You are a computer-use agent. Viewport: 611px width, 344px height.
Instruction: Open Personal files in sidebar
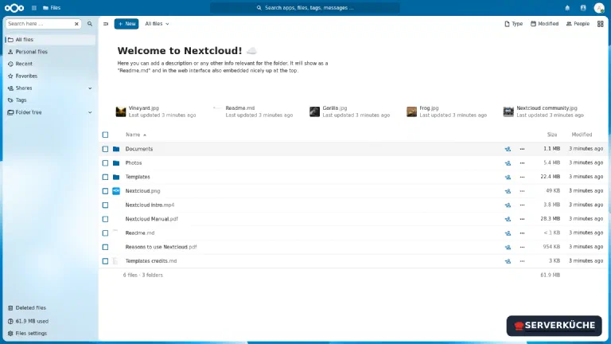point(50,52)
